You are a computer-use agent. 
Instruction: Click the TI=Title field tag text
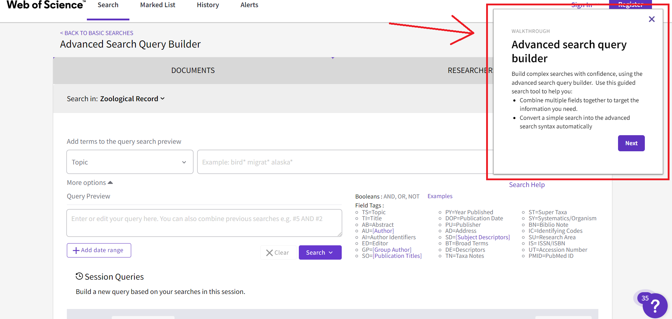pyautogui.click(x=372, y=219)
